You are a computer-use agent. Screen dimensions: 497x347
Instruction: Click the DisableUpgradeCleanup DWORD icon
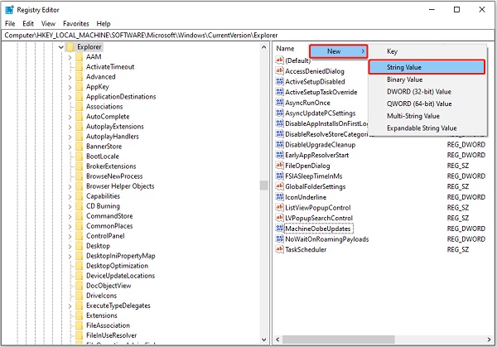tap(280, 144)
